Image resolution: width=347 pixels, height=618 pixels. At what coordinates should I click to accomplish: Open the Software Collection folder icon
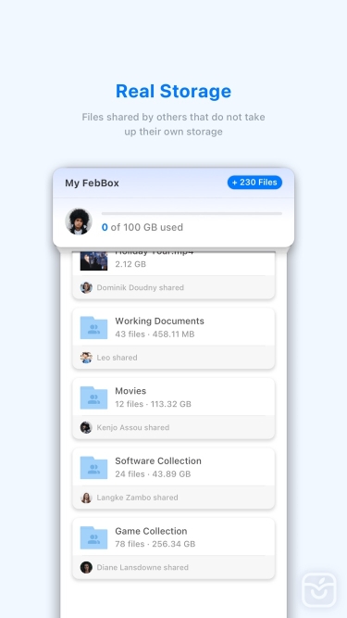tap(93, 468)
